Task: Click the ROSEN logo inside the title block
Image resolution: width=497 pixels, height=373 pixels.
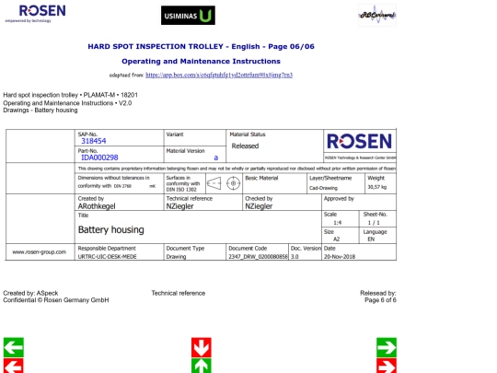Action: coord(360,141)
